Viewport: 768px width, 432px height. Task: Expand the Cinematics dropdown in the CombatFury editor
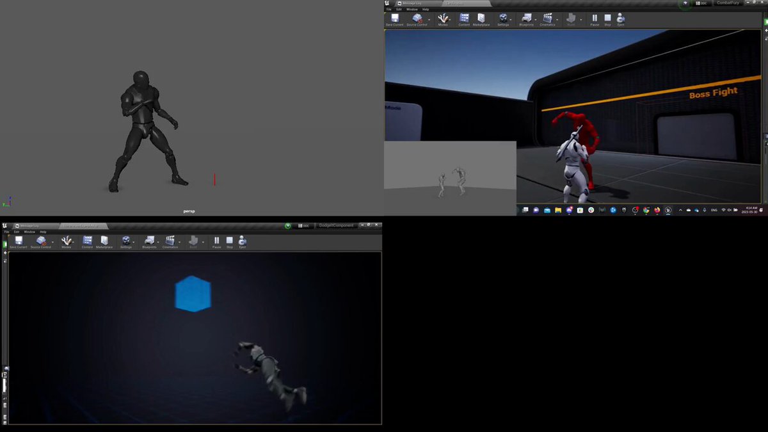coord(557,19)
